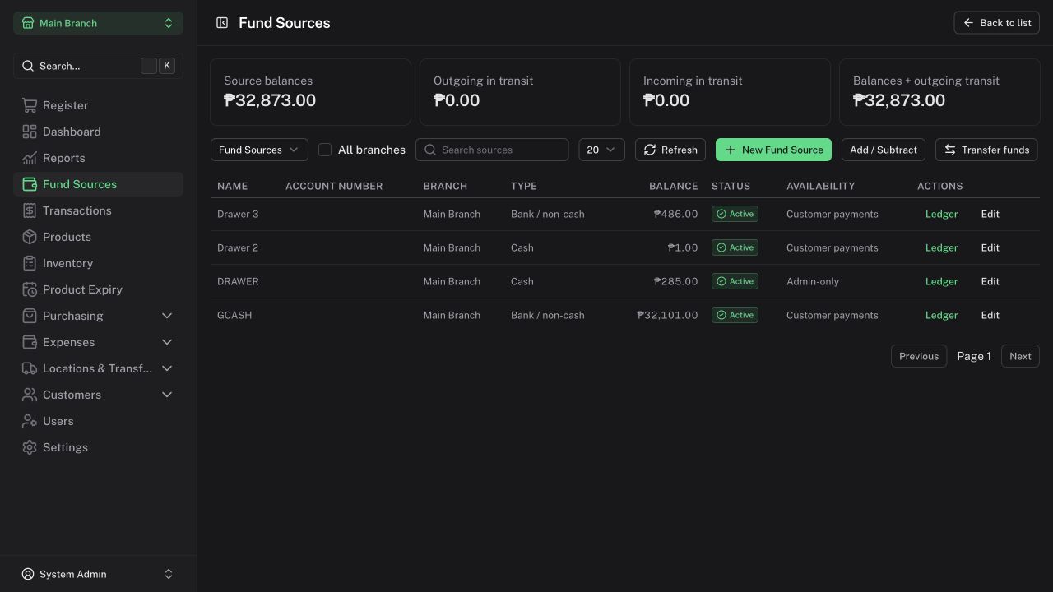Image resolution: width=1053 pixels, height=592 pixels.
Task: Click the Transactions receipt icon
Action: pos(30,210)
